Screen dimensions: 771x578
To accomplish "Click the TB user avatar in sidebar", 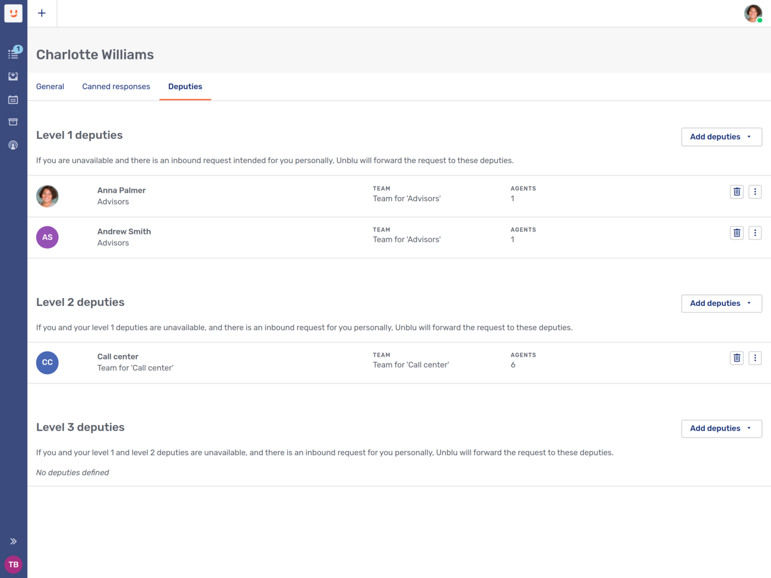I will pyautogui.click(x=14, y=564).
